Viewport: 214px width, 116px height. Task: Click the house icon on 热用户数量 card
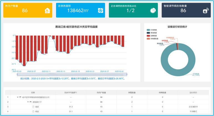[47, 11]
